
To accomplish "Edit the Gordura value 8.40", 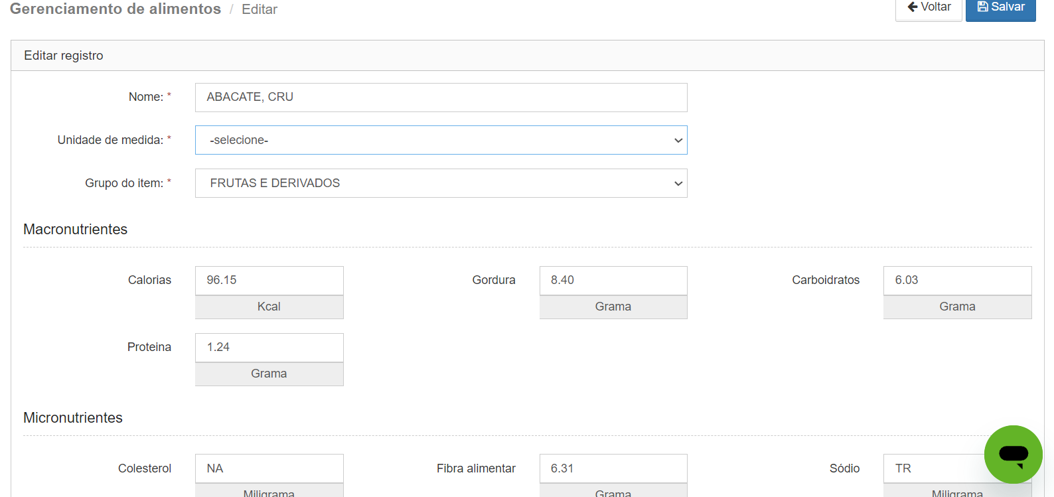I will point(613,281).
